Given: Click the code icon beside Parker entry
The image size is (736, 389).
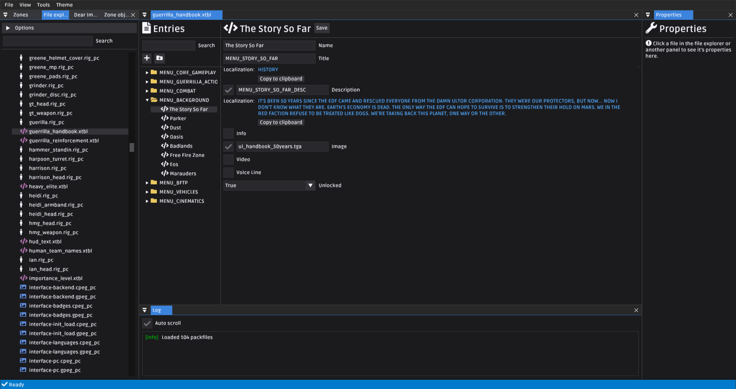Looking at the screenshot, I should pos(165,119).
